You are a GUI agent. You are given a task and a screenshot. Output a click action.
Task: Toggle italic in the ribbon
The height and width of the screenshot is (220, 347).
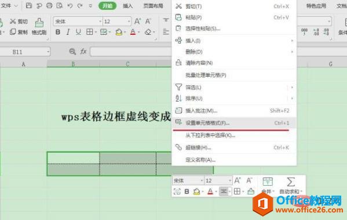click(68, 32)
